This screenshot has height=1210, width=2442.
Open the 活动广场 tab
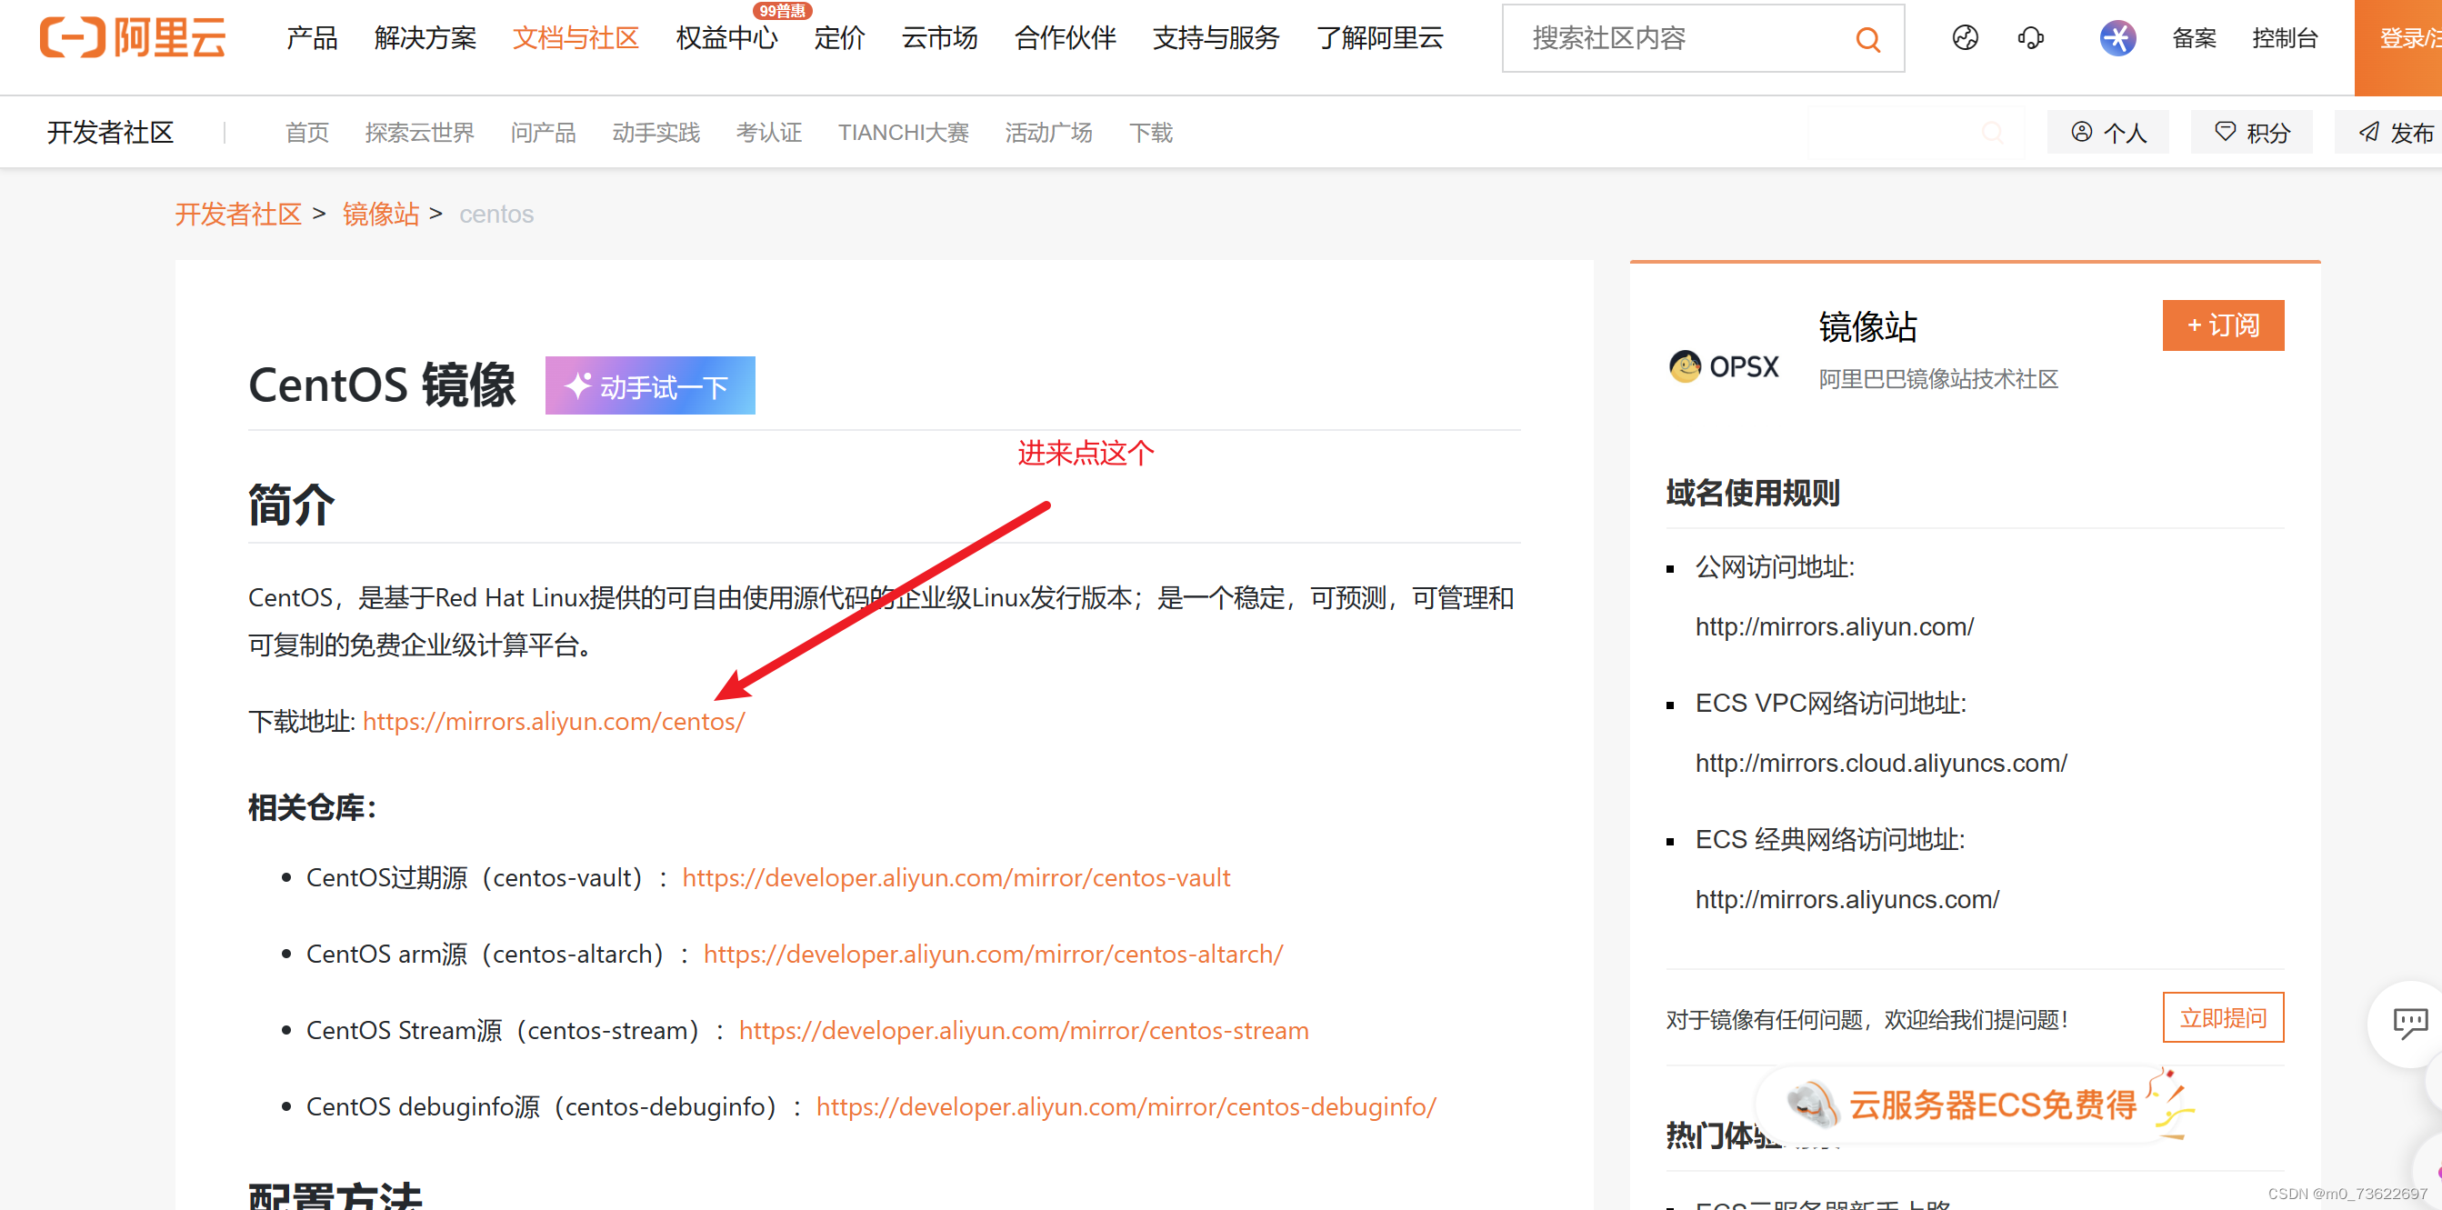[x=1048, y=132]
